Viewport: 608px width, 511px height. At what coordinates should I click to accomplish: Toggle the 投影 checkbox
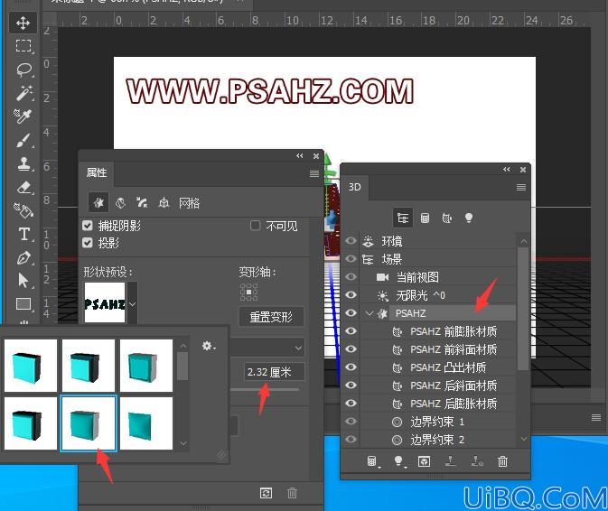(88, 243)
